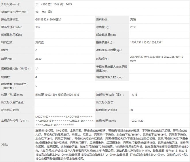Select the top speed value 186
The width and height of the screenshot is (190, 162).
(x=38, y=27)
